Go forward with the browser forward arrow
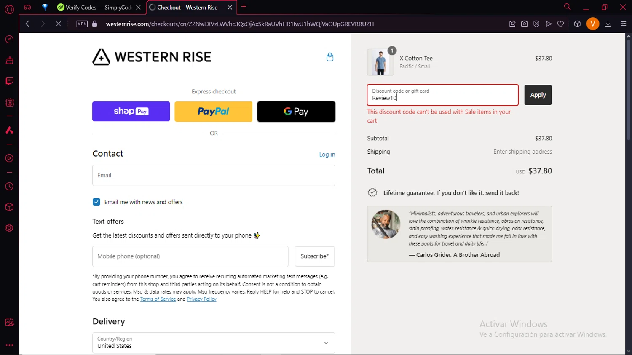Viewport: 632px width, 355px height. click(x=43, y=24)
